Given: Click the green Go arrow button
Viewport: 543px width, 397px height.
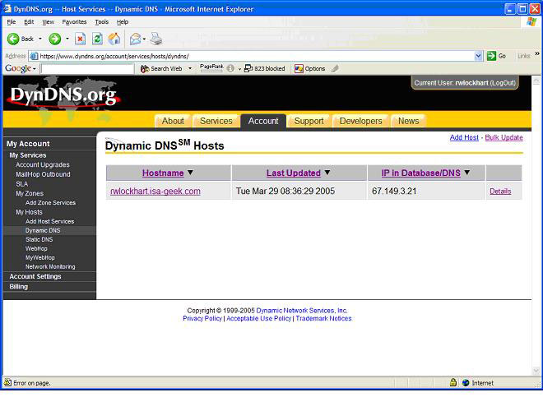Looking at the screenshot, I should tap(491, 56).
